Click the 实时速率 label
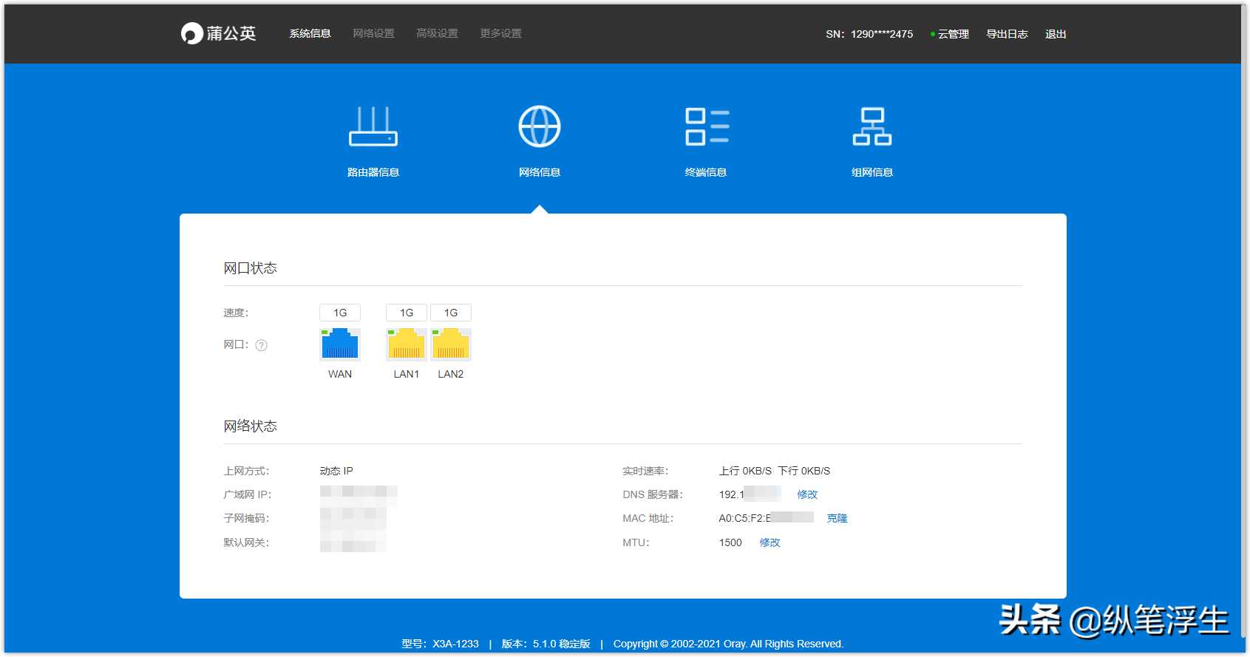This screenshot has width=1250, height=657. click(645, 471)
